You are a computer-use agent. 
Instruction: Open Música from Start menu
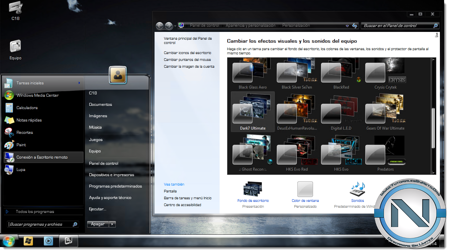pos(95,127)
